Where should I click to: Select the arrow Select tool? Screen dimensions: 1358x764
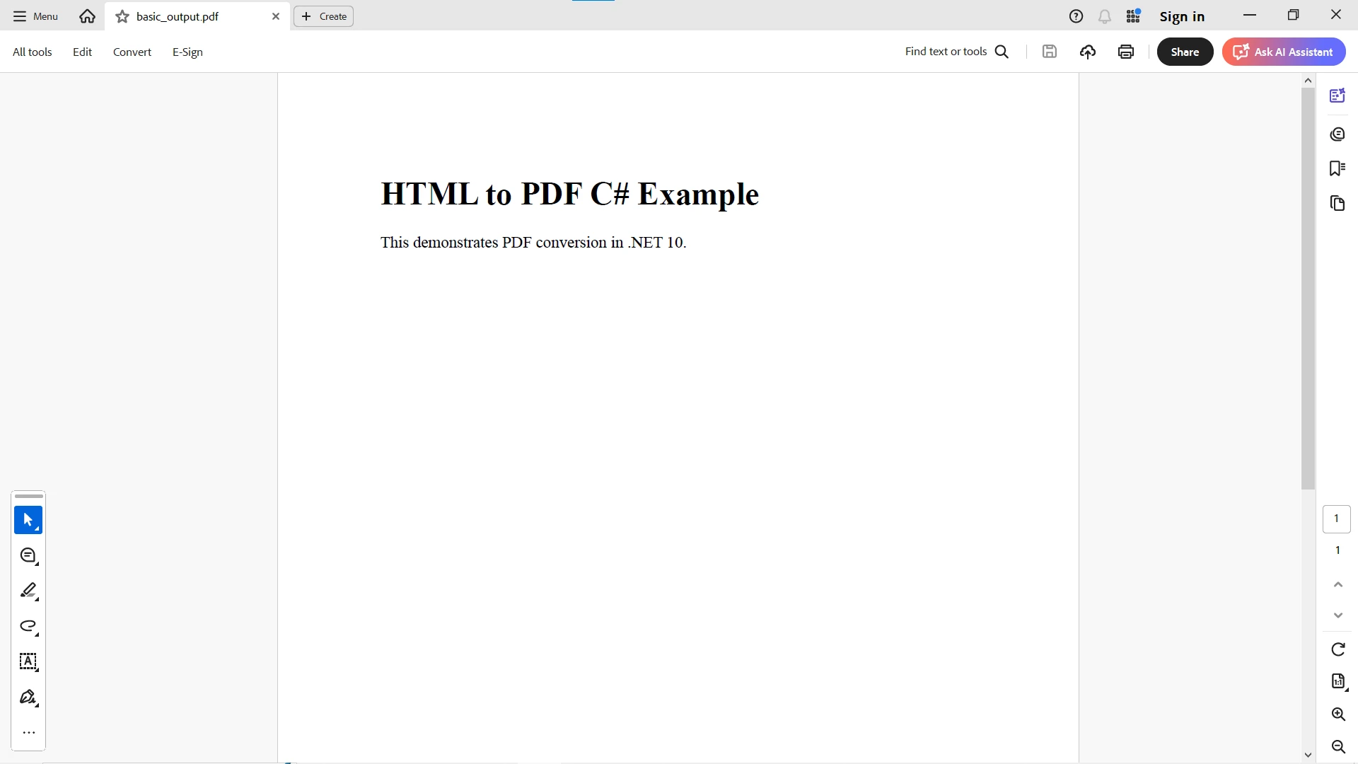(28, 520)
